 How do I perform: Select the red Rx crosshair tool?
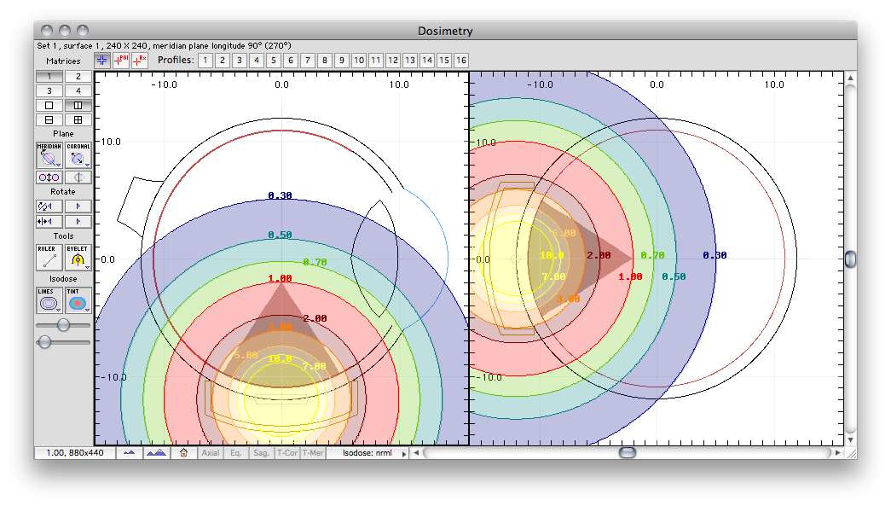point(140,61)
